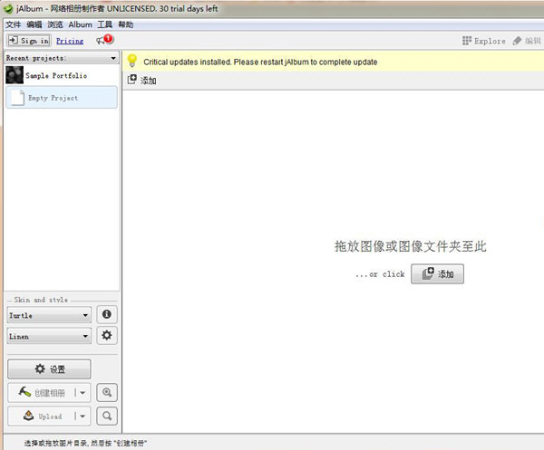The image size is (544, 450).
Task: Click the Sample Portfolio thumbnail image
Action: coord(15,75)
